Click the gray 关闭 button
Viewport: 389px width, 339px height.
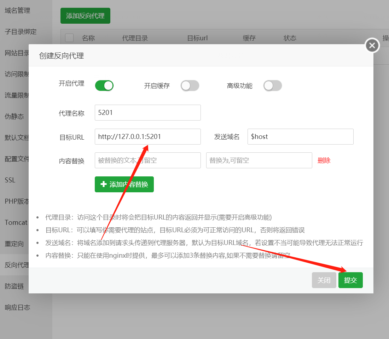pyautogui.click(x=324, y=280)
